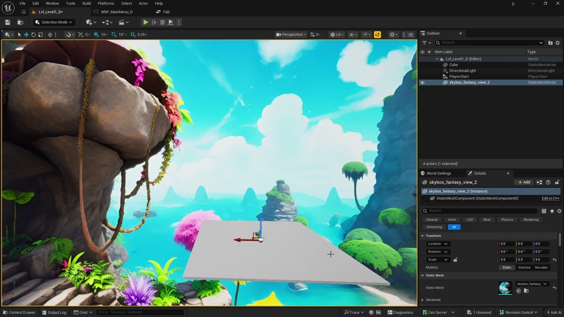Open the Perspective view mode dropdown
Viewport: 564px width, 317px height.
pos(291,34)
